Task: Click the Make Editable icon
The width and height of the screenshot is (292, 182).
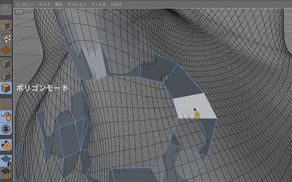Action: pos(6,10)
